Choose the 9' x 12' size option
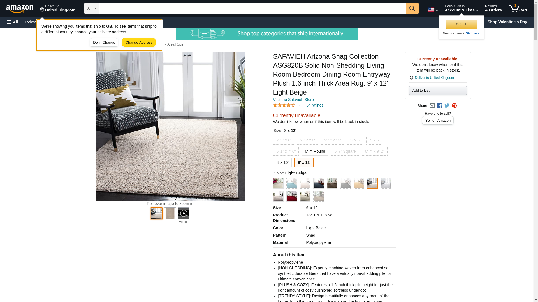This screenshot has height=302, width=538. click(x=304, y=162)
